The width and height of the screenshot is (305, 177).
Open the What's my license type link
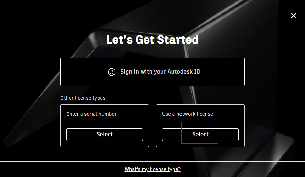coord(152,169)
